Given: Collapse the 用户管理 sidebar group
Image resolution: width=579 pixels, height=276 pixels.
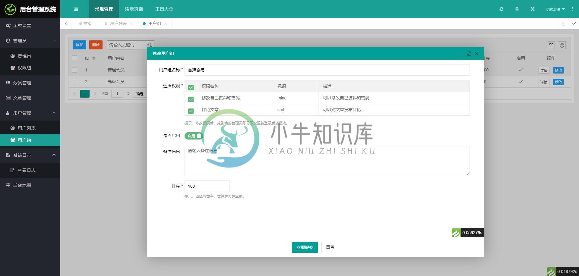Looking at the screenshot, I should [x=30, y=113].
